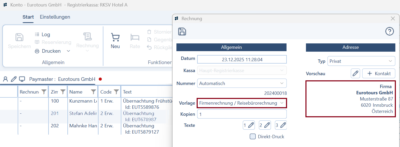
Task: Open the Log list entry
Action: [x=42, y=34]
